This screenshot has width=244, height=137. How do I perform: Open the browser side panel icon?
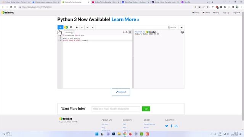tap(233, 7)
